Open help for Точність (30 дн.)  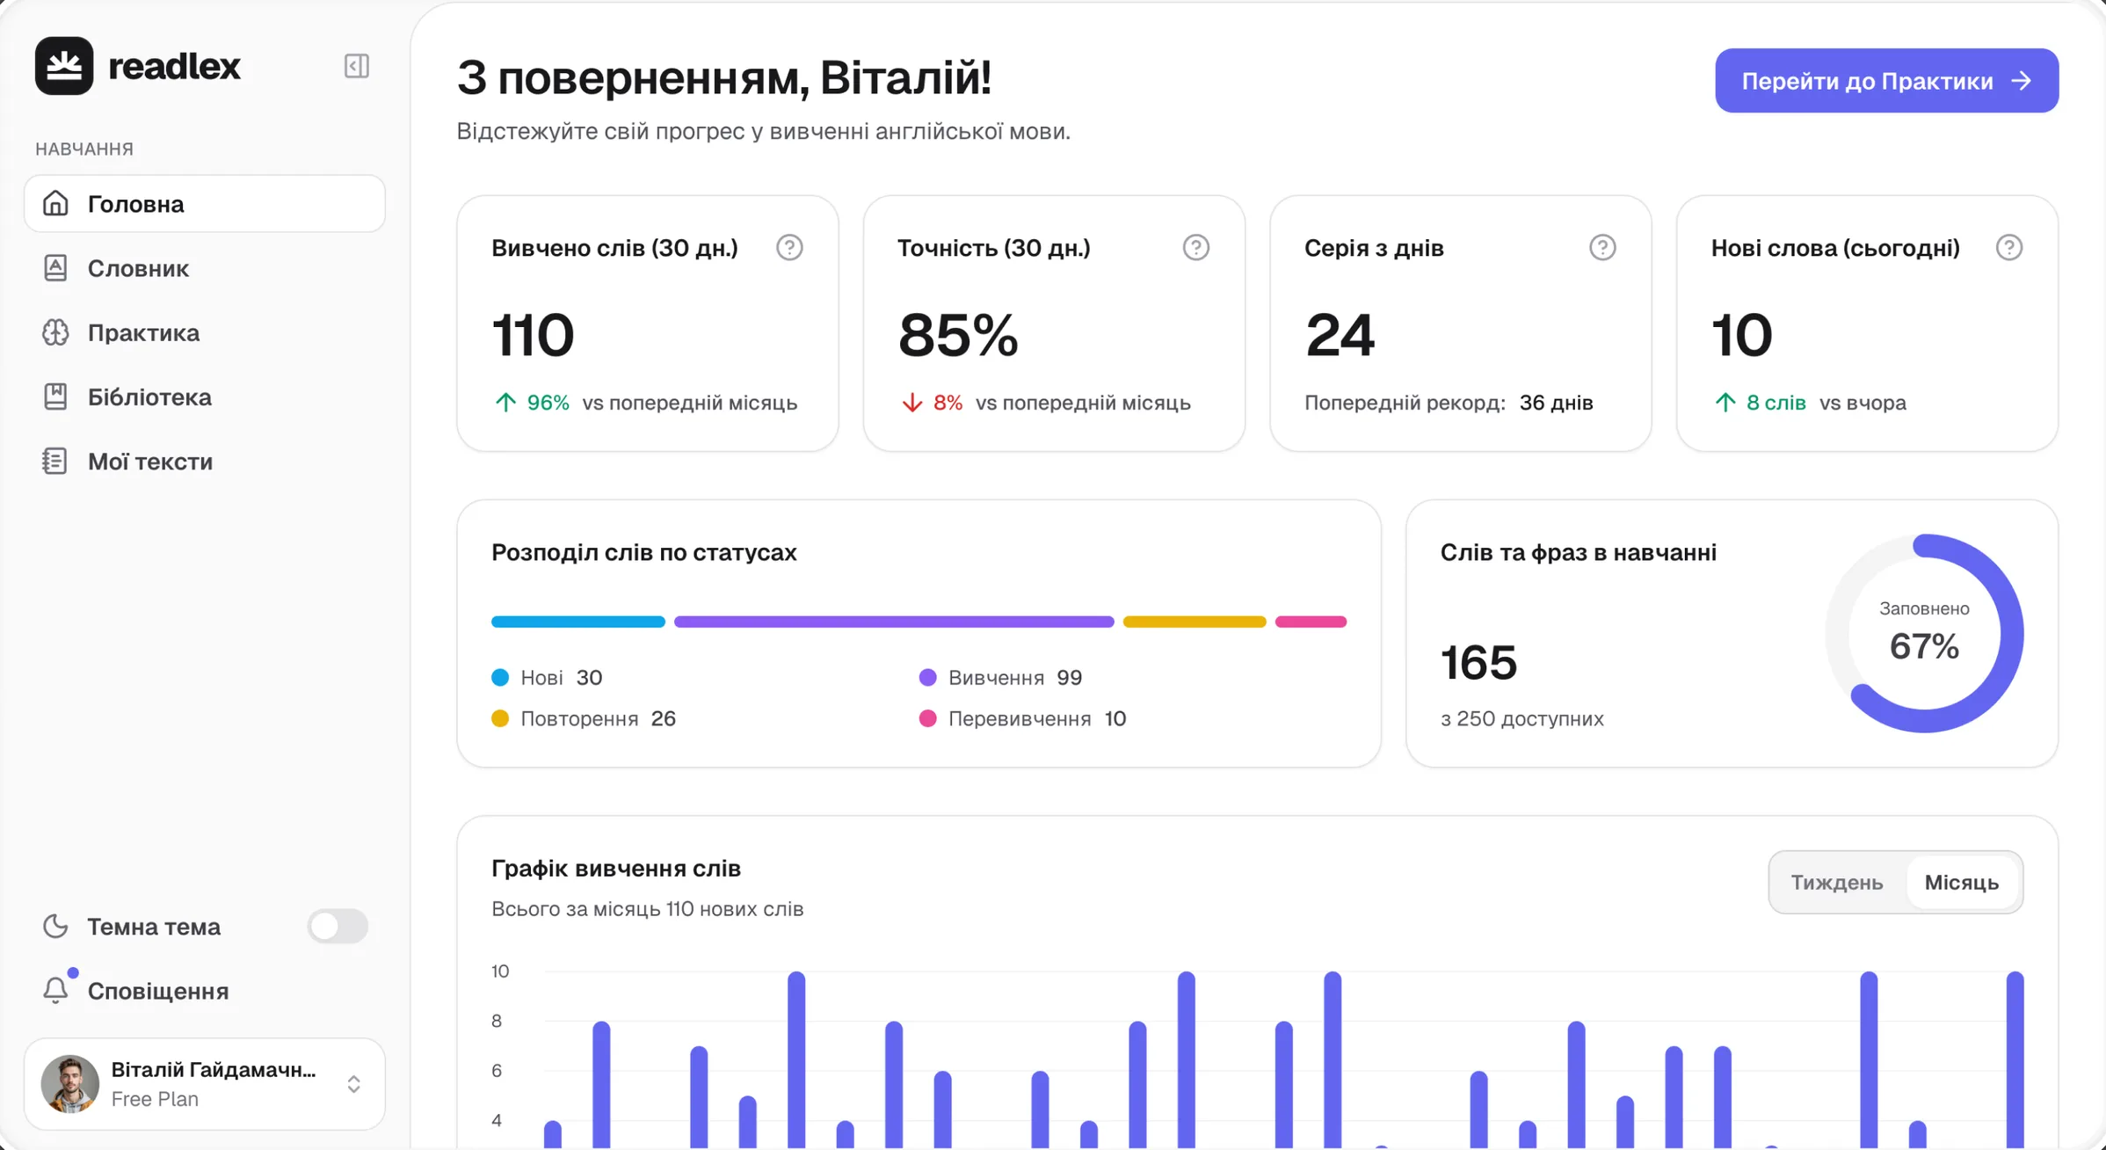pos(1196,248)
